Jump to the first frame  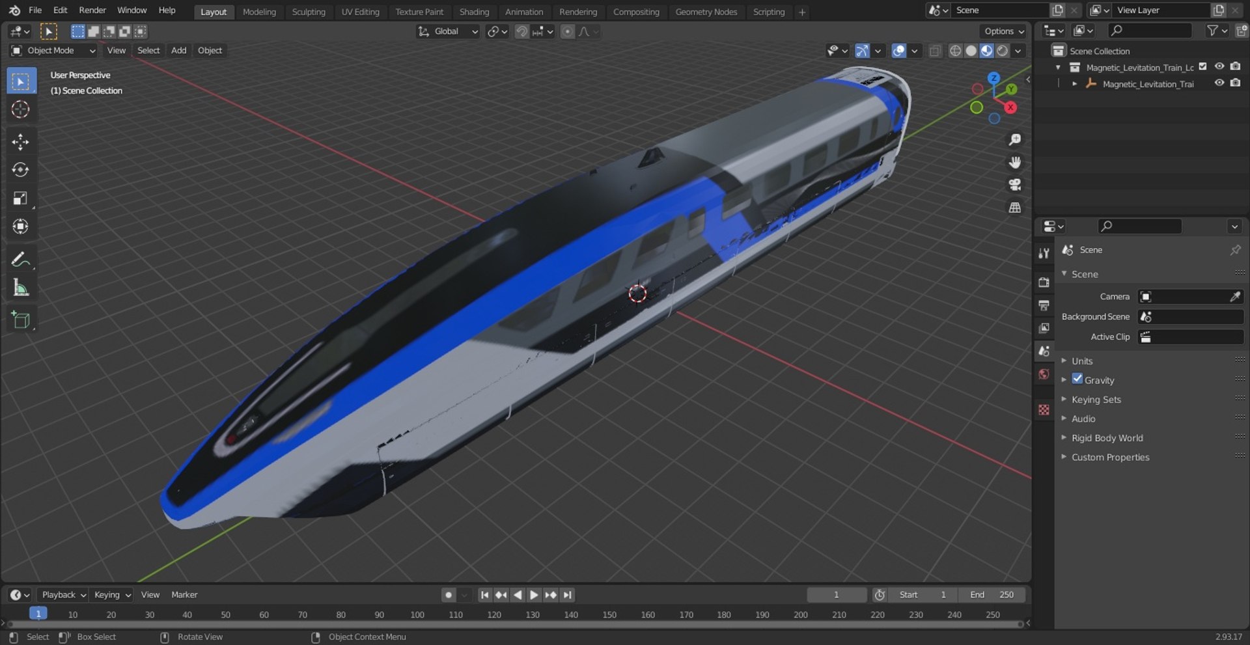click(484, 595)
